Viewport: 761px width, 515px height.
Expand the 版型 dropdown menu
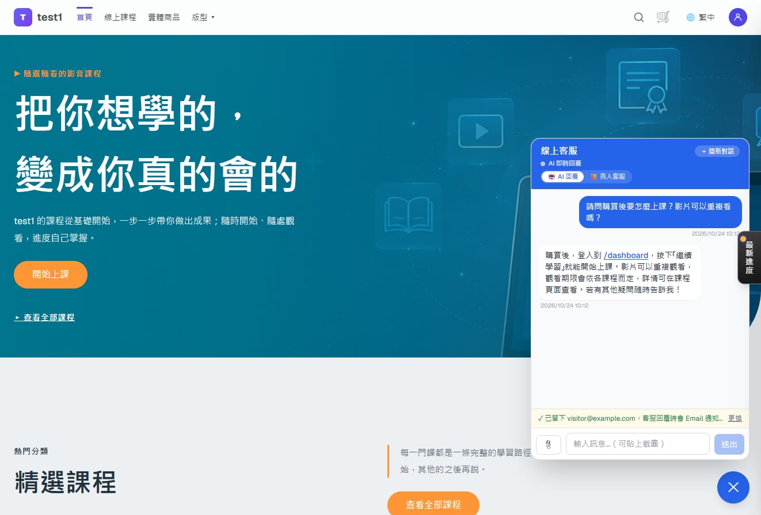click(203, 17)
